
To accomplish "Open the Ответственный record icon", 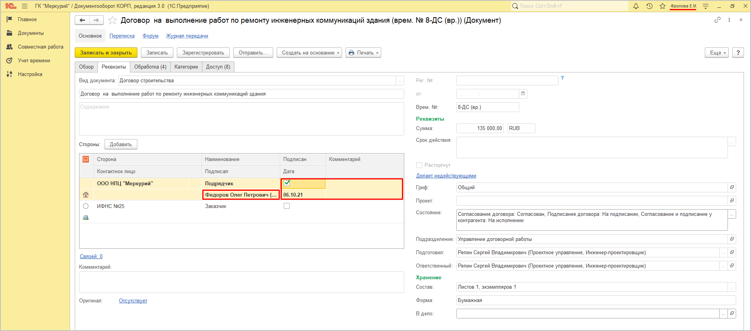I will pos(732,266).
